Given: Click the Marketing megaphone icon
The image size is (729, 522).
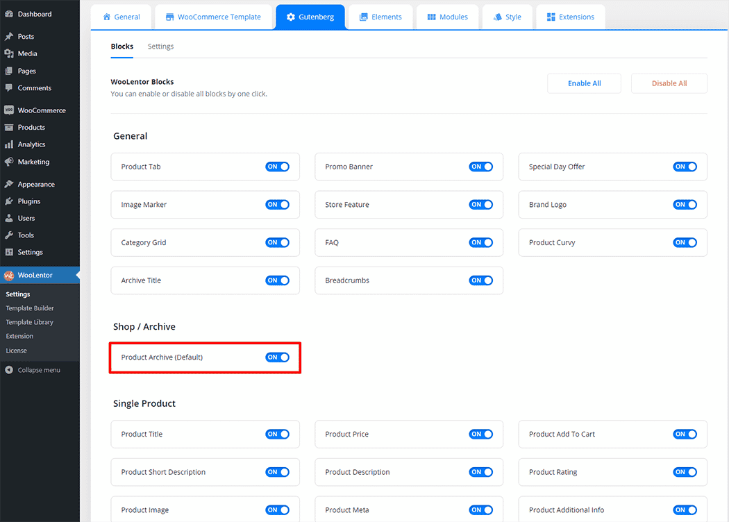Looking at the screenshot, I should 9,162.
